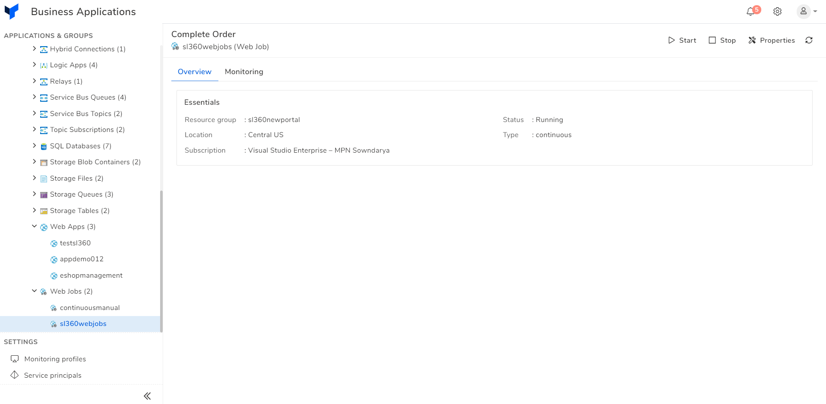The width and height of the screenshot is (826, 404).
Task: Expand the Relays node
Action: 35,81
